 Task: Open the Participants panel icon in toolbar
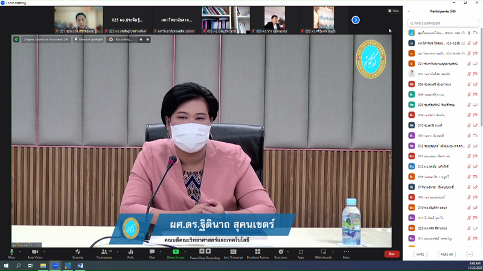[104, 252]
